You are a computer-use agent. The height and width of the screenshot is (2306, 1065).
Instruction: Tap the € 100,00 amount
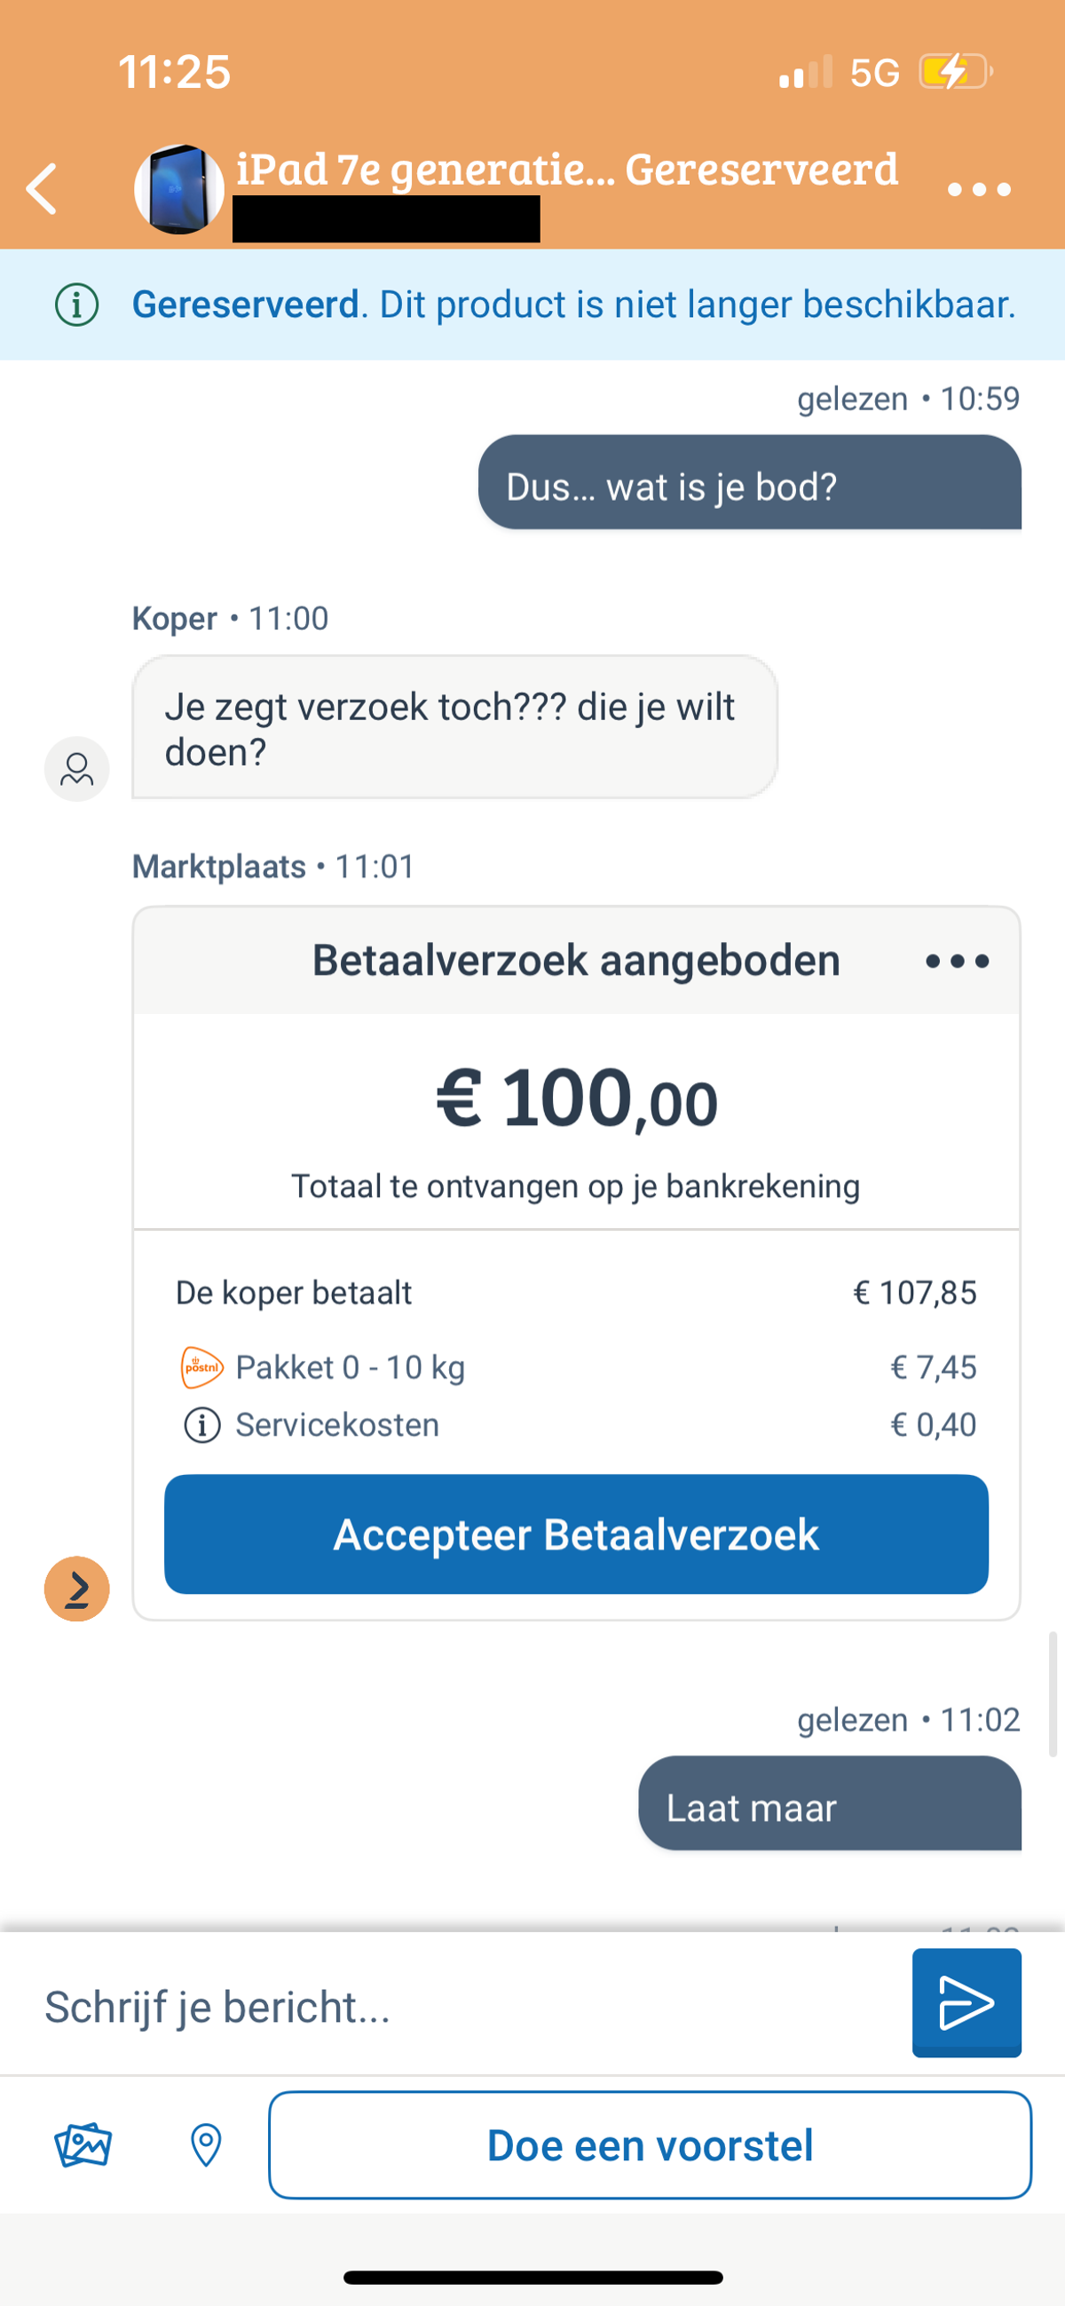[576, 1098]
